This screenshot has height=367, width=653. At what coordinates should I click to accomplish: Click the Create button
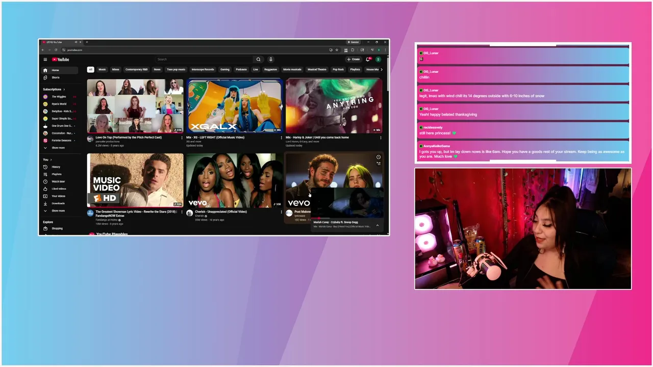point(354,60)
